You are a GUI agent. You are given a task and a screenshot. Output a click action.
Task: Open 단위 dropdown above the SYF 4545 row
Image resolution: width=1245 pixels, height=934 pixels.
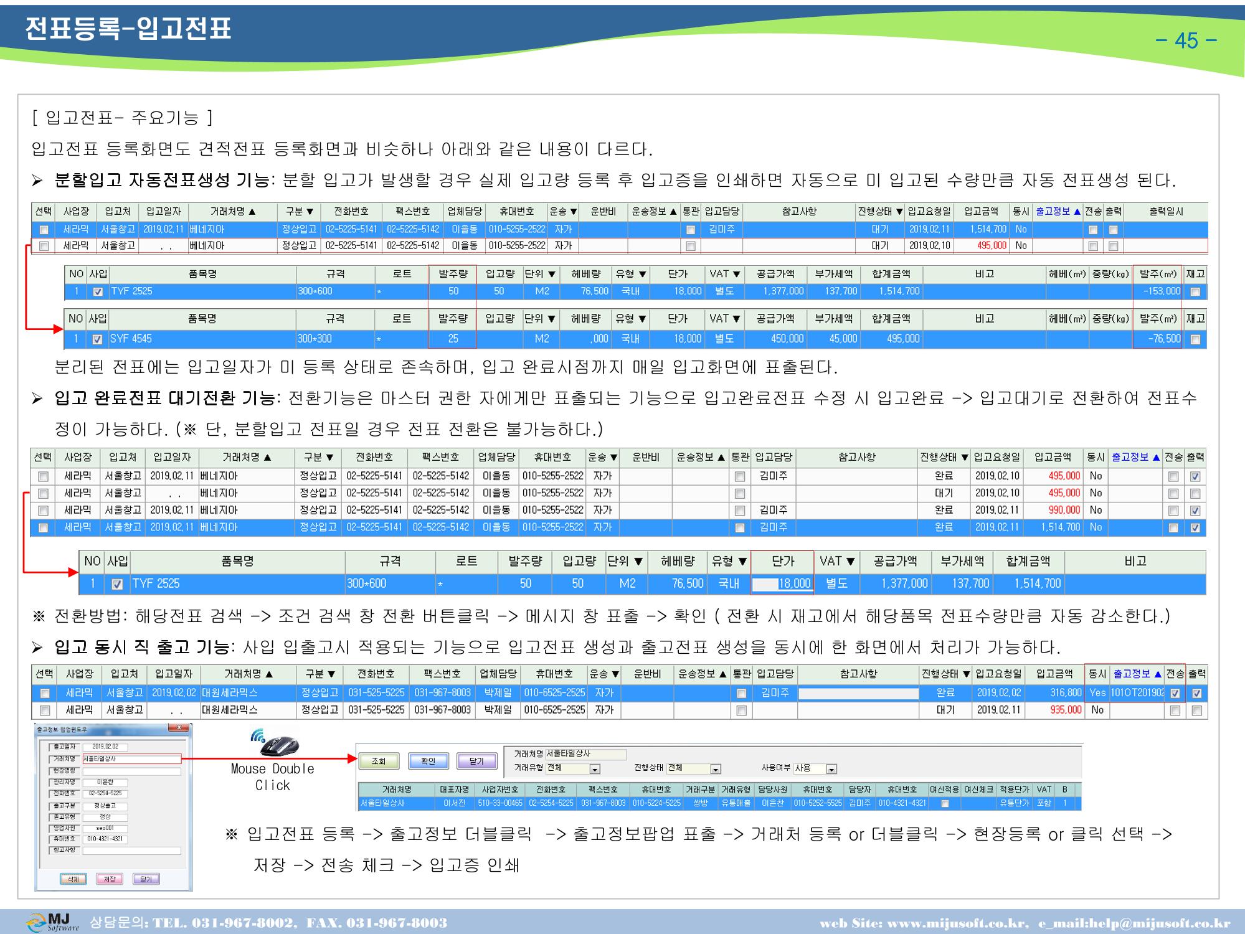tap(540, 319)
